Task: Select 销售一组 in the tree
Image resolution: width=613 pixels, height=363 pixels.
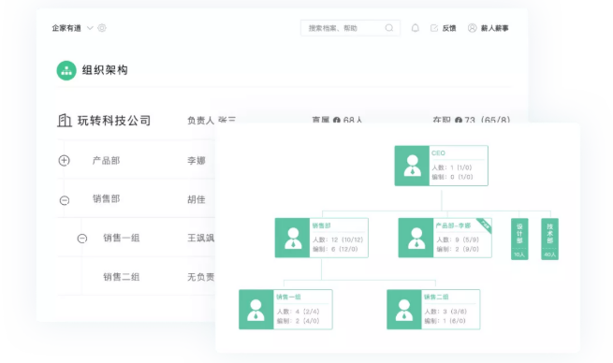Action: 121,238
